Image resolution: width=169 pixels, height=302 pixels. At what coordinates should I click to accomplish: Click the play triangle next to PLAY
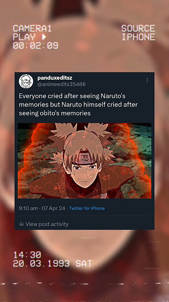coord(44,37)
